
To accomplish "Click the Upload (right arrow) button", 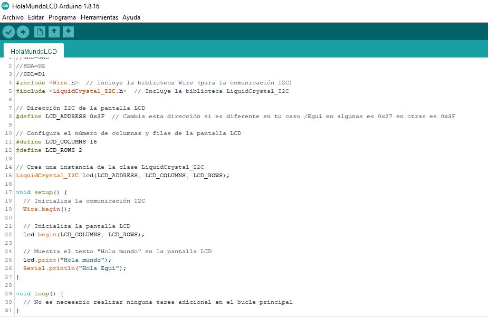I will pyautogui.click(x=23, y=32).
